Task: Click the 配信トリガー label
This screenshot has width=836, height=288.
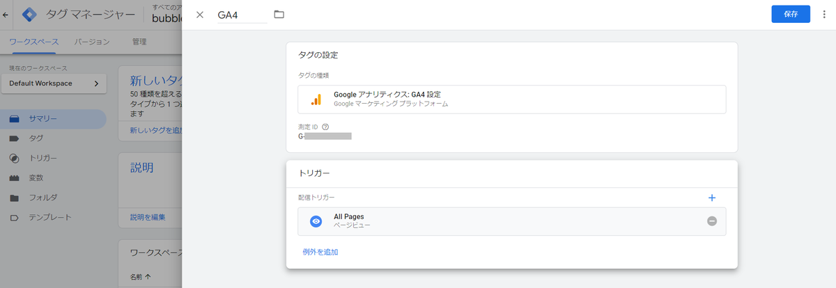Action: [316, 198]
